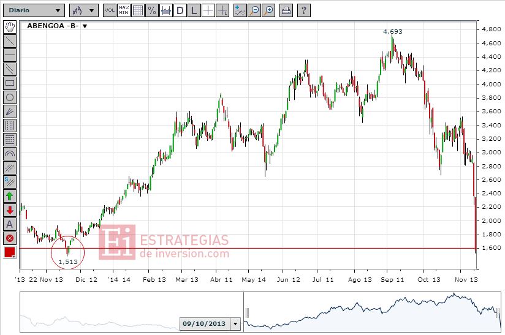505x335 pixels.
Task: Select the horizontal line tool
Action: pyautogui.click(x=10, y=55)
